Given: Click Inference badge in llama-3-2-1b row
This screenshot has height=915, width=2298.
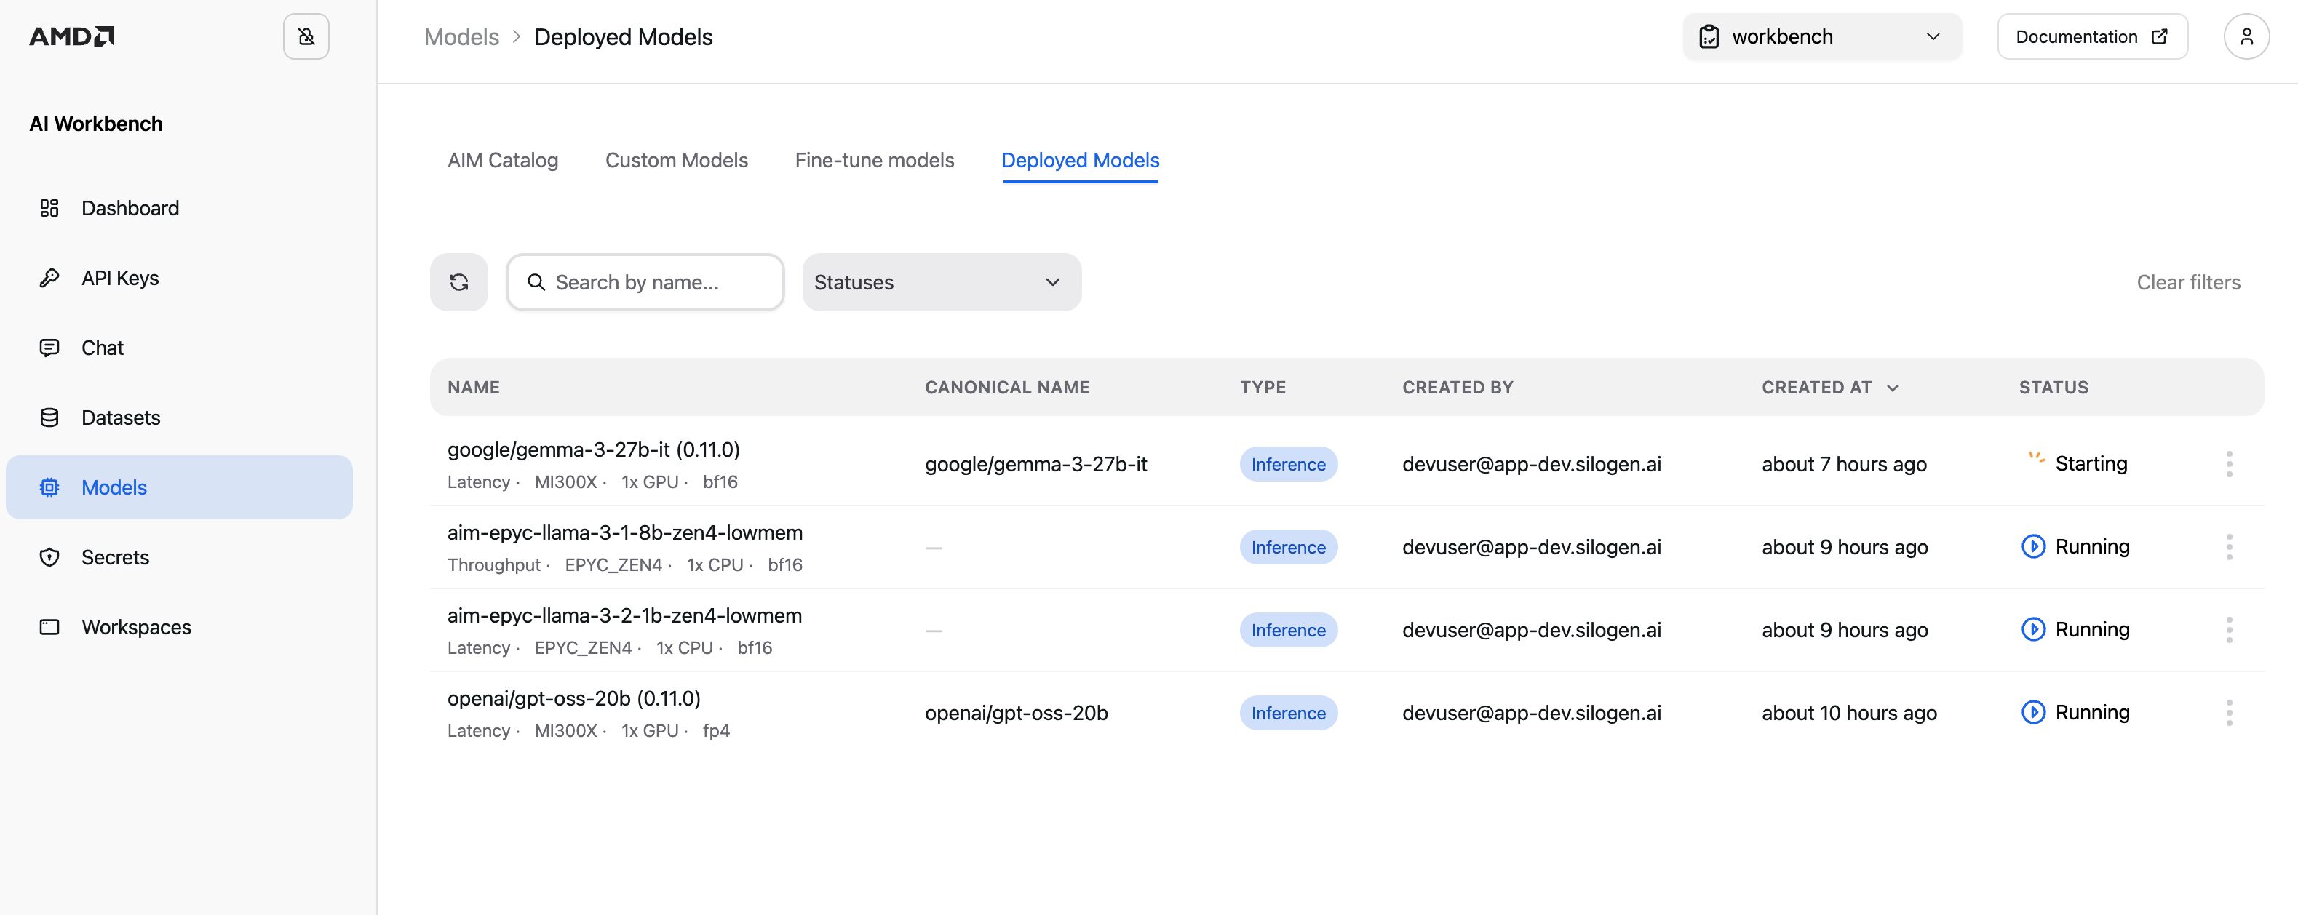Looking at the screenshot, I should click(x=1288, y=630).
